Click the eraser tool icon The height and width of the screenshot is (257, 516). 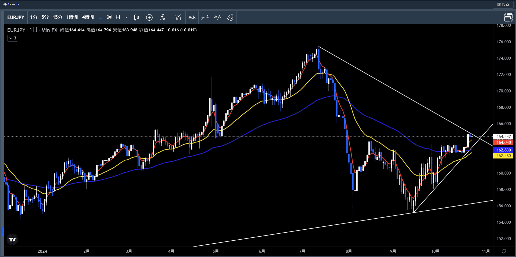coord(230,17)
